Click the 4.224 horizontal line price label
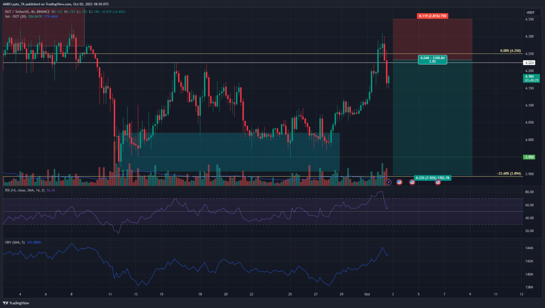 point(529,63)
